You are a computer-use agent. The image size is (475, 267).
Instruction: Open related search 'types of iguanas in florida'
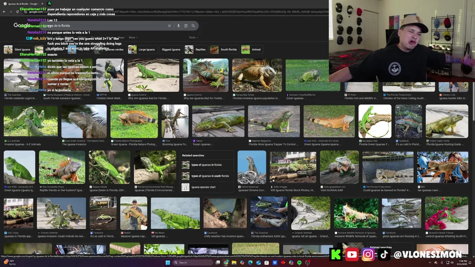click(x=207, y=165)
